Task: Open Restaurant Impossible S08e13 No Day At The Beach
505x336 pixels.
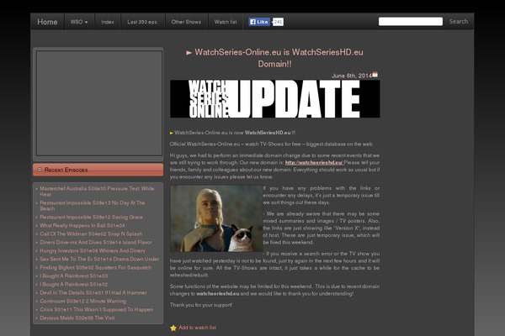Action: click(93, 206)
